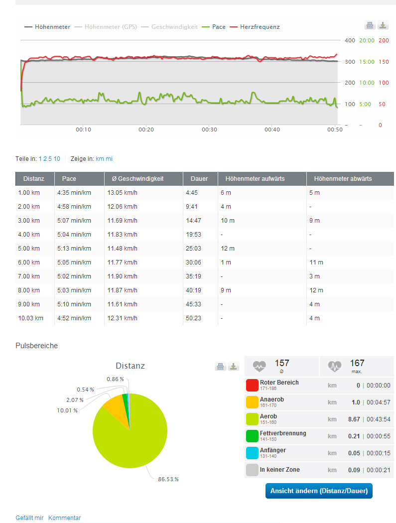The width and height of the screenshot is (396, 523).
Task: Click the chart download icon above the graph
Action: pos(383,25)
